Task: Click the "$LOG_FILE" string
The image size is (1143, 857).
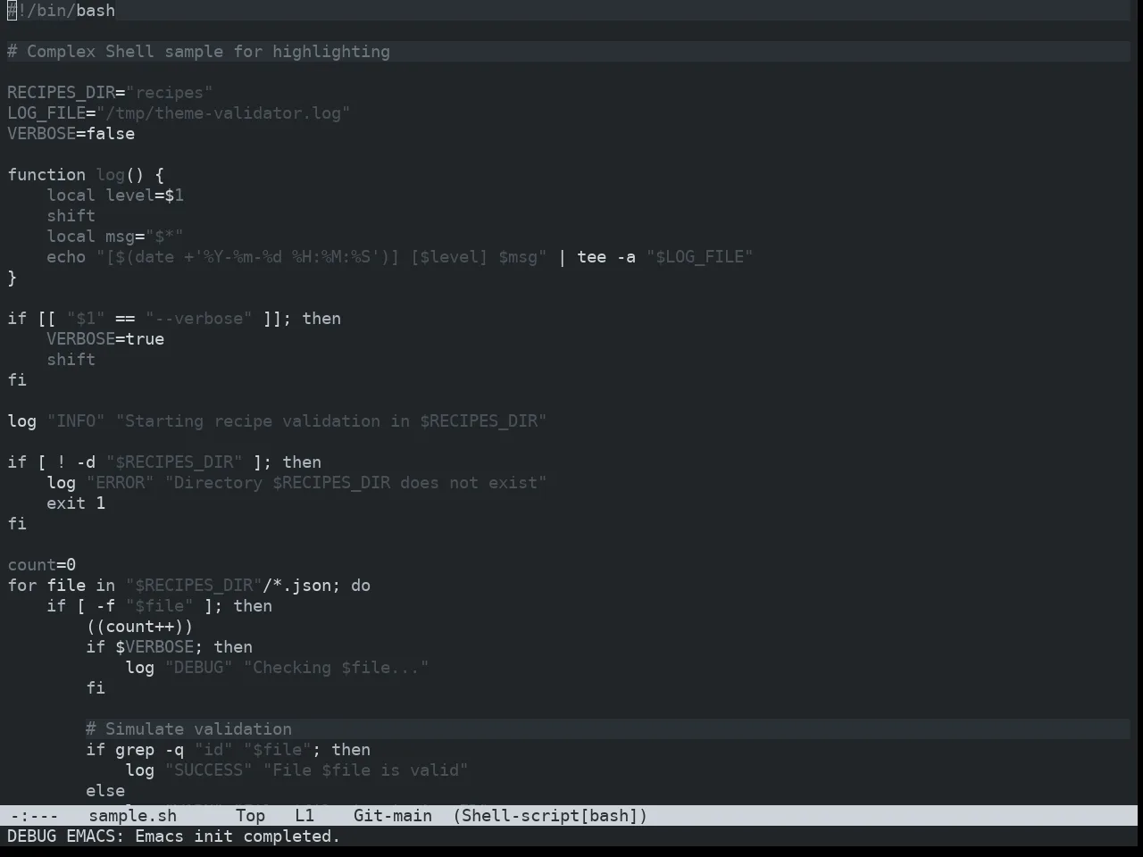Action: [700, 257]
